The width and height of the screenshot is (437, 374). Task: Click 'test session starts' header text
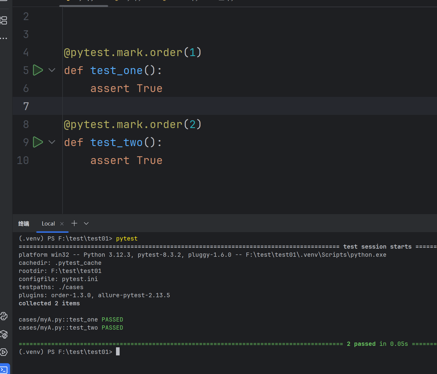point(377,247)
